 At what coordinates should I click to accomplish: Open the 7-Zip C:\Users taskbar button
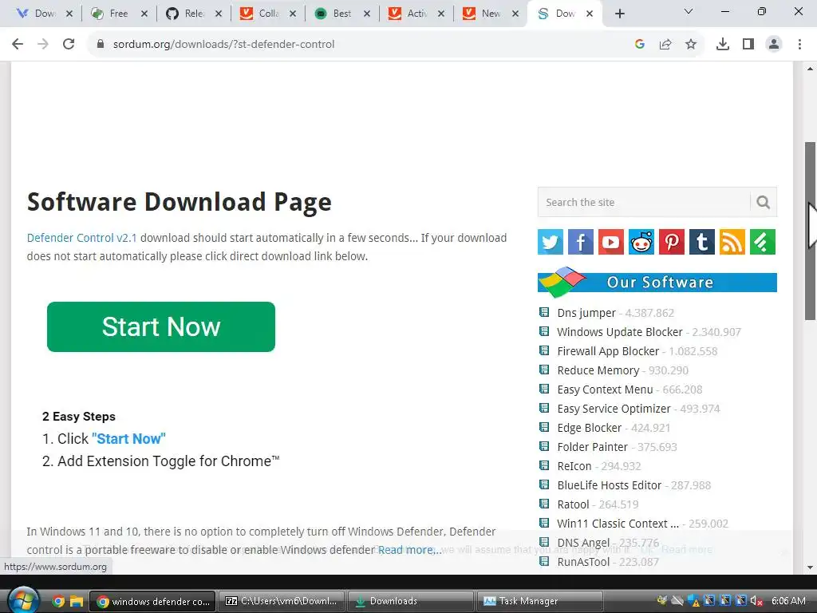tap(282, 601)
